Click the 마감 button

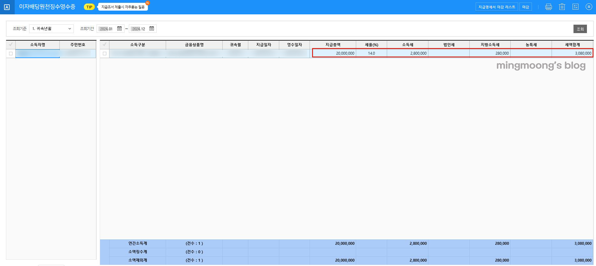[526, 7]
